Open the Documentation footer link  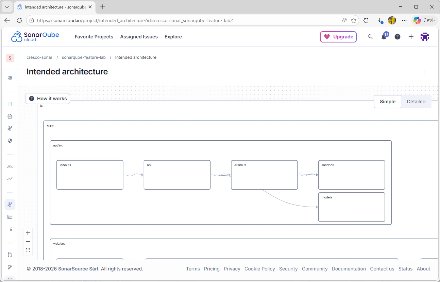click(349, 269)
